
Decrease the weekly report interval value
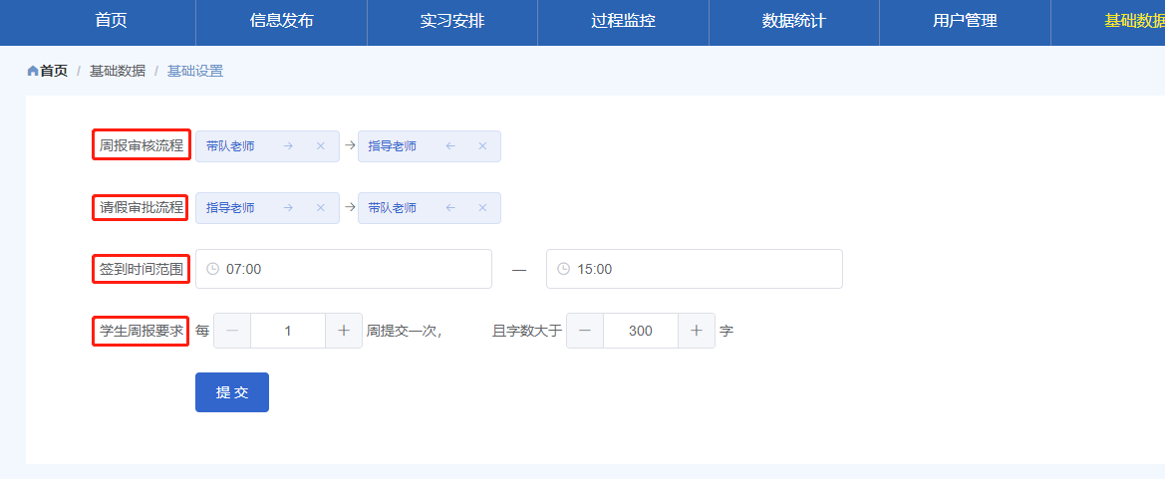232,331
